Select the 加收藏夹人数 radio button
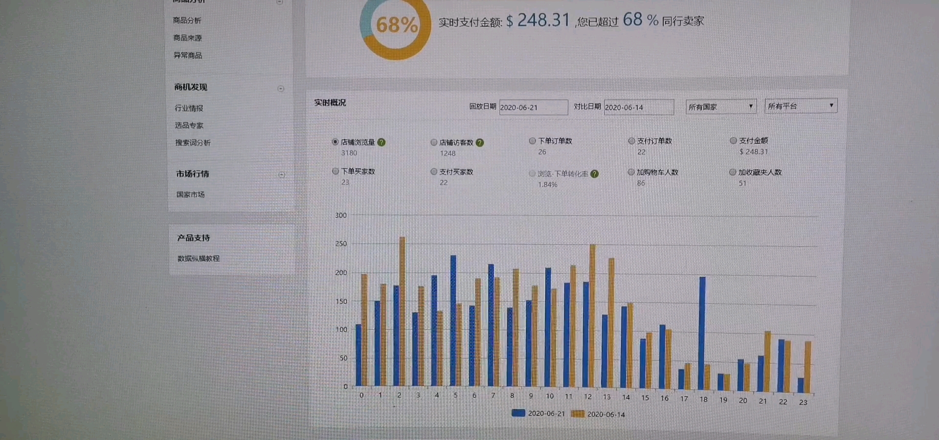 pyautogui.click(x=733, y=172)
